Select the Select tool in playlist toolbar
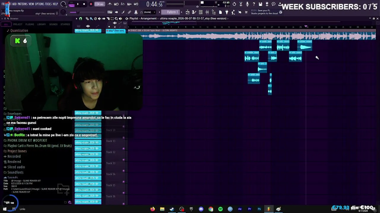Image resolution: width=380 pixels, height=213 pixels. (x=112, y=18)
